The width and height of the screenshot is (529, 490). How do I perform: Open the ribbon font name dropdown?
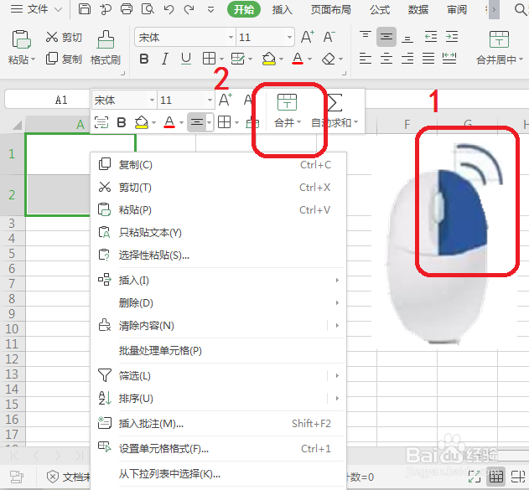[x=231, y=37]
